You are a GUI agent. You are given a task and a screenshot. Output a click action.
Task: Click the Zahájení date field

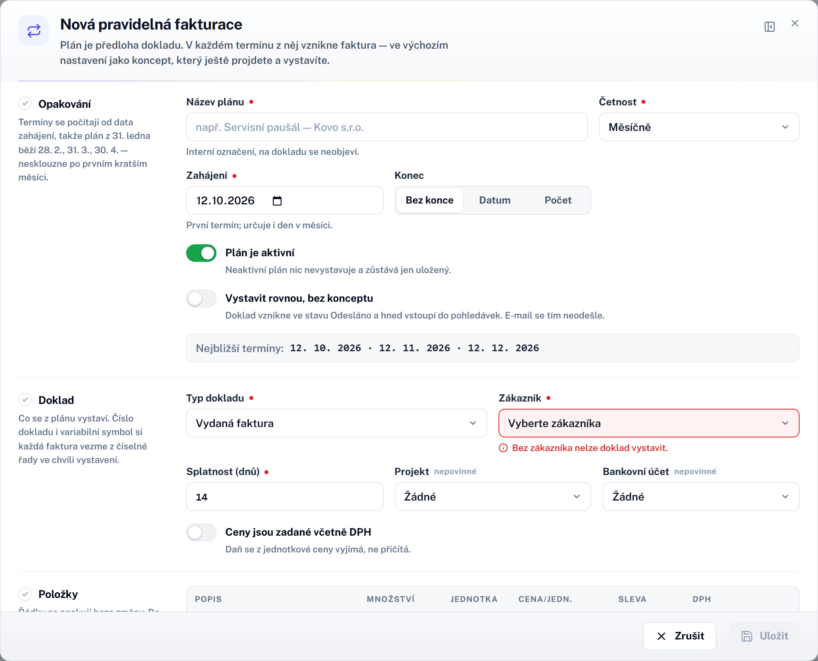[284, 200]
